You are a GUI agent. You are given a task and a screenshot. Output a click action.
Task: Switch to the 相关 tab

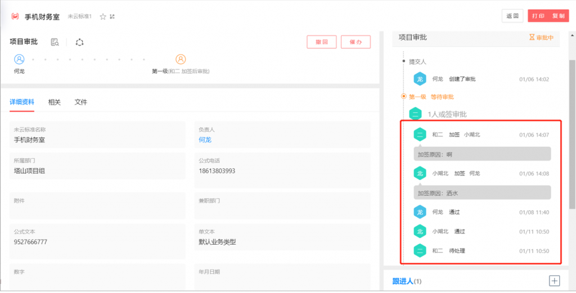[x=55, y=102]
